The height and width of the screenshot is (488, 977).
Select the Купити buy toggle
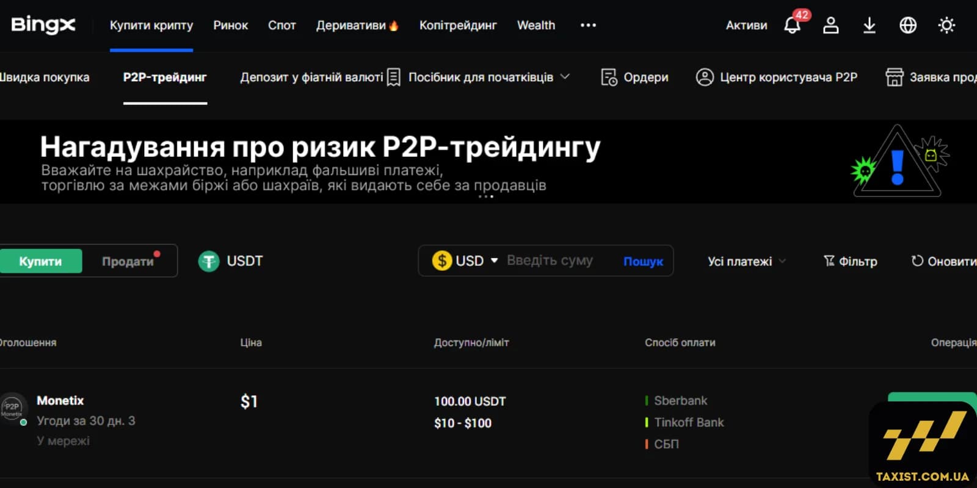tap(40, 261)
